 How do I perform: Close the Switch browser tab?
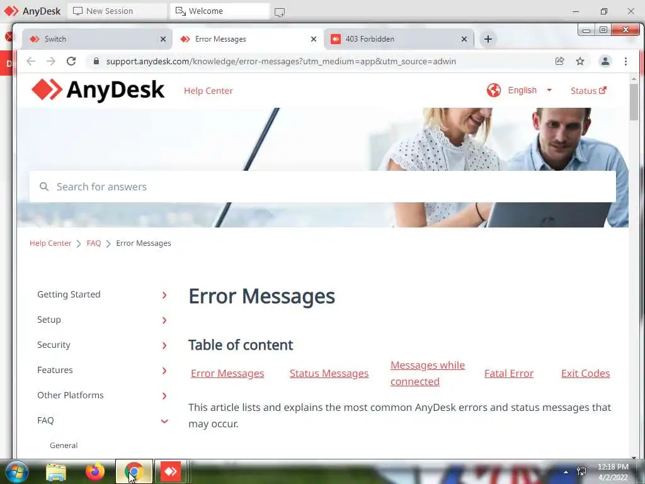tap(163, 39)
